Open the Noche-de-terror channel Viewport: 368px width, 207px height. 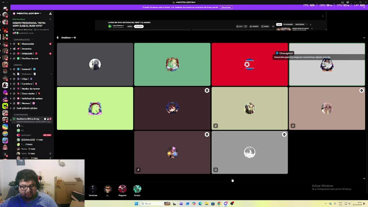tap(32, 89)
